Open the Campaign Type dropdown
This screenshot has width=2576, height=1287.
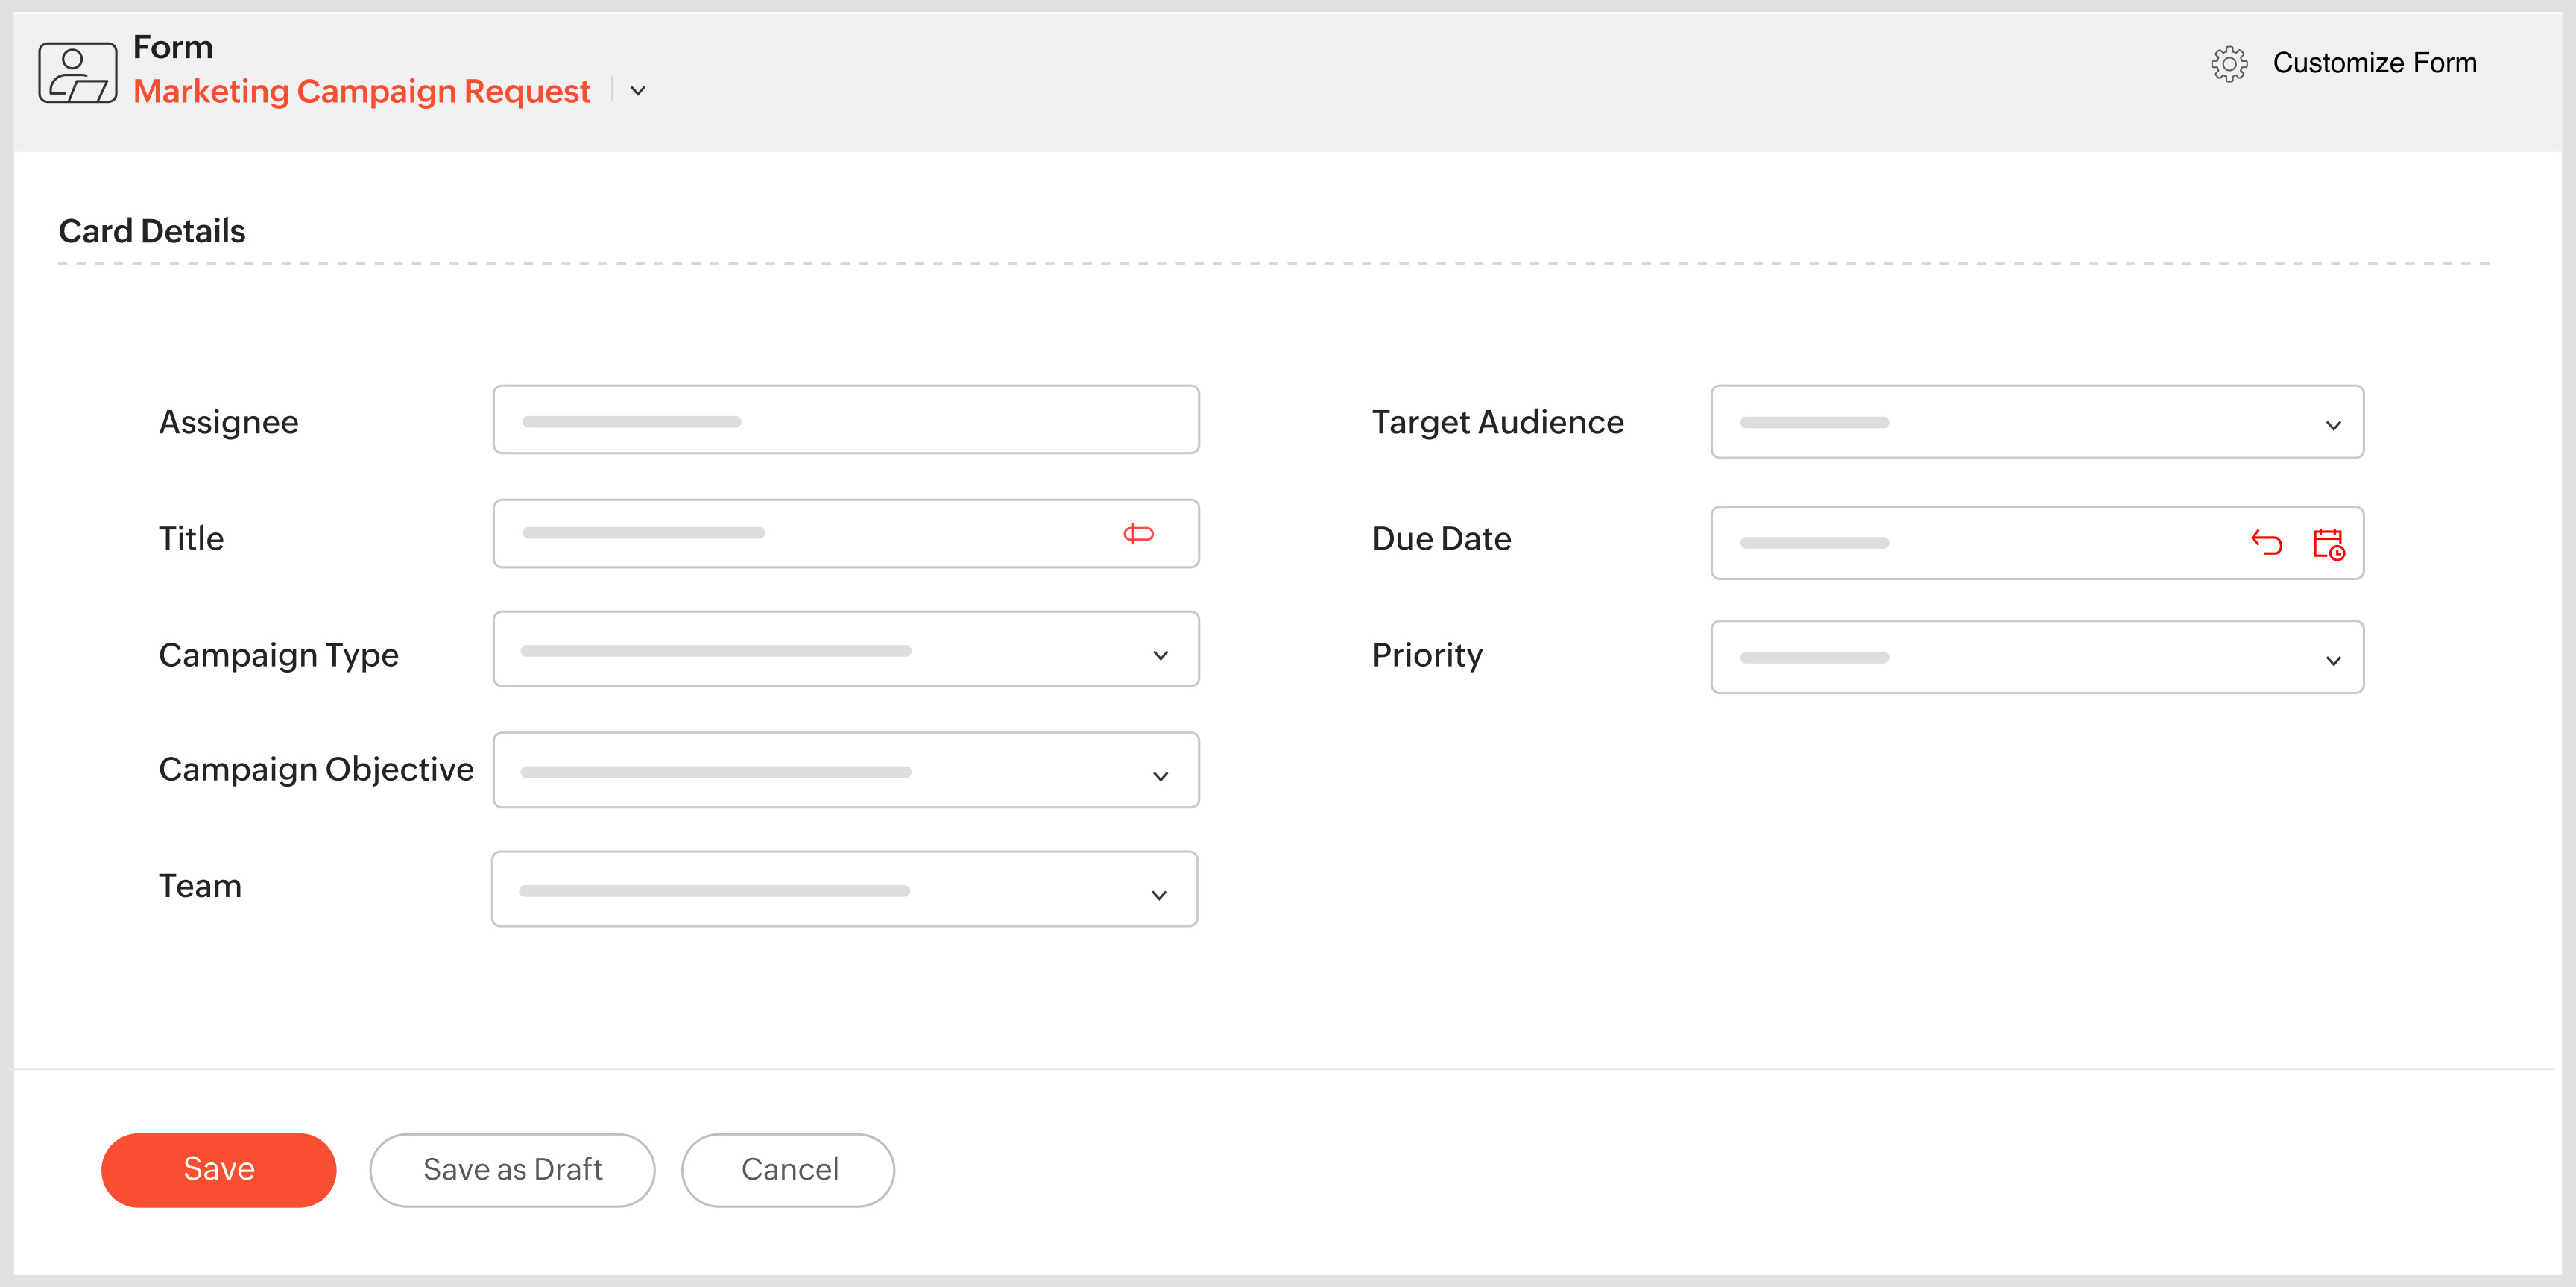(x=846, y=649)
